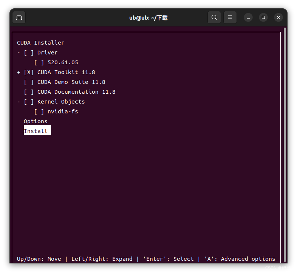Image resolution: width=297 pixels, height=274 pixels.
Task: Enable the CUDA Demo Suite 11.8 checkbox
Action: pyautogui.click(x=29, y=82)
